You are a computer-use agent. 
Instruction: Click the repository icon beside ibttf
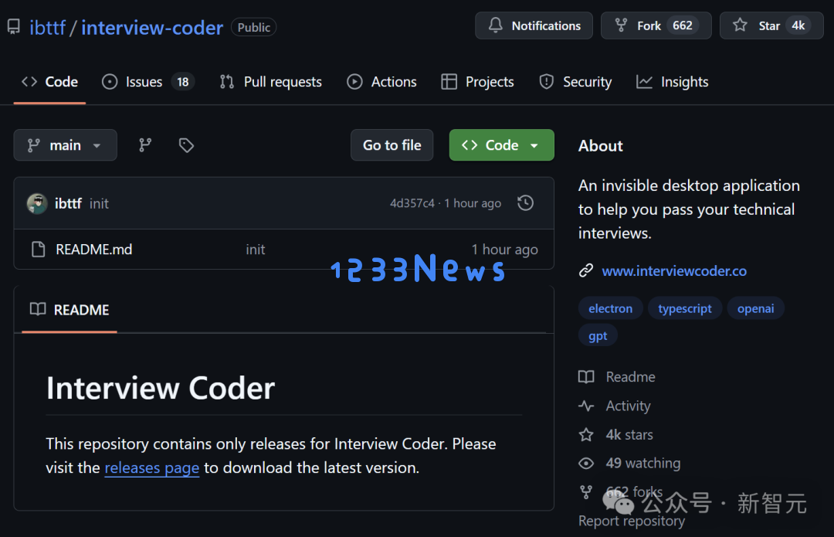[x=14, y=26]
